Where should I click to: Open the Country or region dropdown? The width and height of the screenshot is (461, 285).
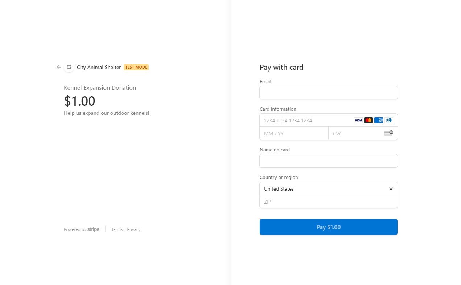(x=329, y=188)
